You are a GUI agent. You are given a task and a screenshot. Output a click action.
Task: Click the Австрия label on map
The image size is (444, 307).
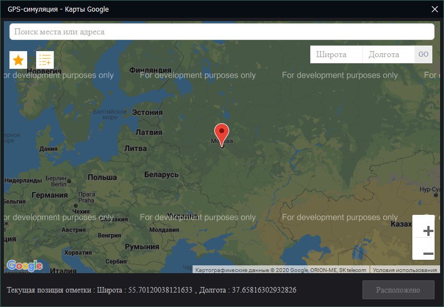74,230
